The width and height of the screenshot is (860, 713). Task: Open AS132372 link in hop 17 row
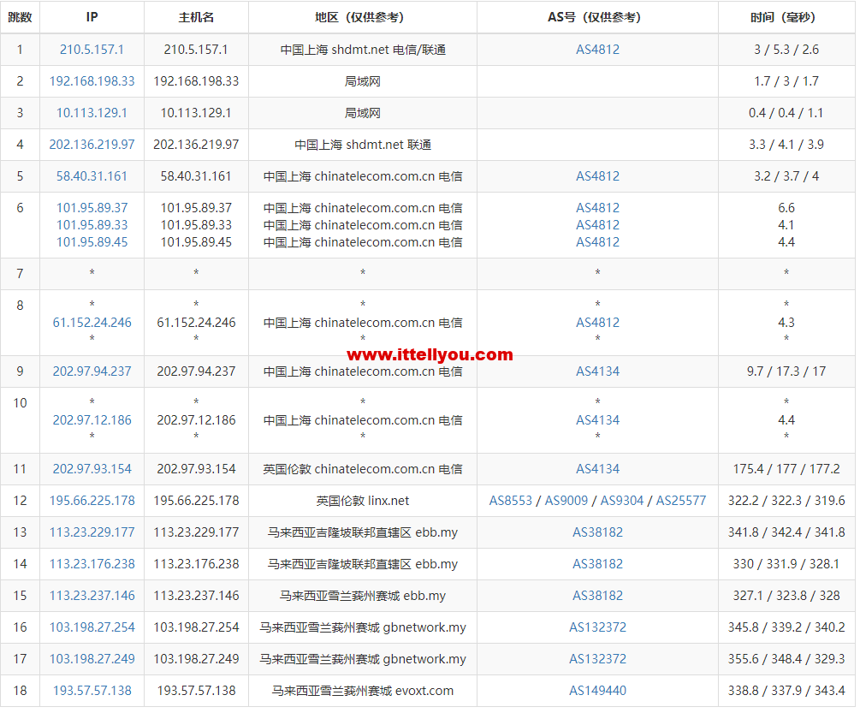click(x=597, y=659)
